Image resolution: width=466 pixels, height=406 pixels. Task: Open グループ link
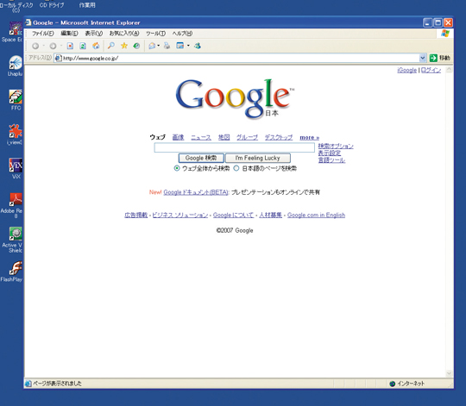(x=247, y=137)
